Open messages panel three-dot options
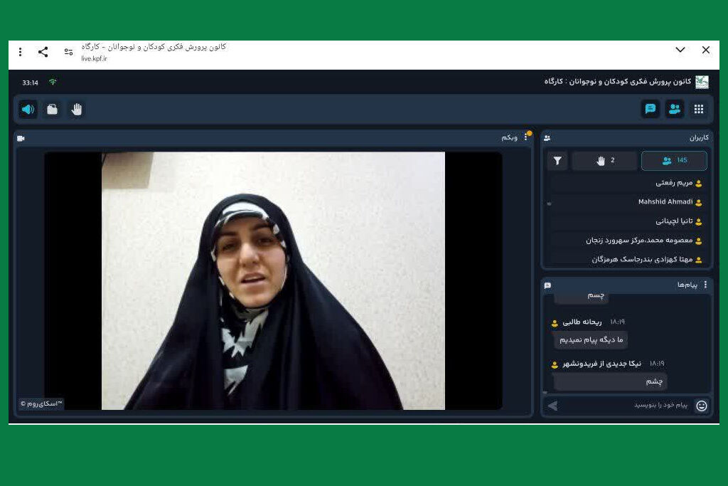This screenshot has height=486, width=728. click(705, 285)
